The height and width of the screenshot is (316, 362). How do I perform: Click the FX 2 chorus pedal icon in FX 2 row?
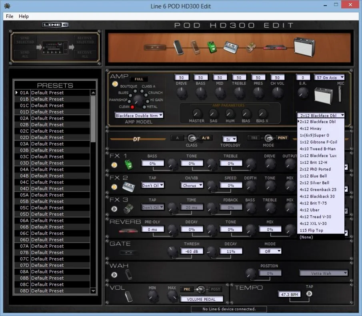point(128,186)
